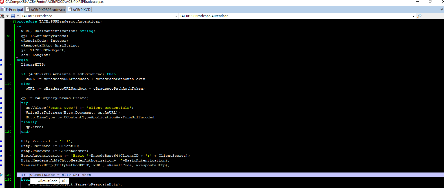
Task: Minimize the editor window
Action: pyautogui.click(x=418, y=2)
